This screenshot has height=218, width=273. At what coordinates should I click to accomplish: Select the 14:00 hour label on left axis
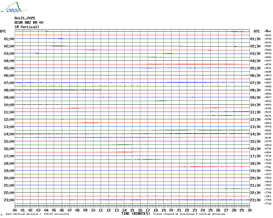[x=9, y=134]
